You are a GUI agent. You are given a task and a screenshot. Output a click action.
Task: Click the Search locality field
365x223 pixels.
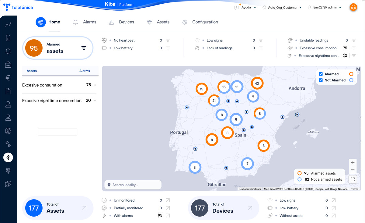(133, 185)
